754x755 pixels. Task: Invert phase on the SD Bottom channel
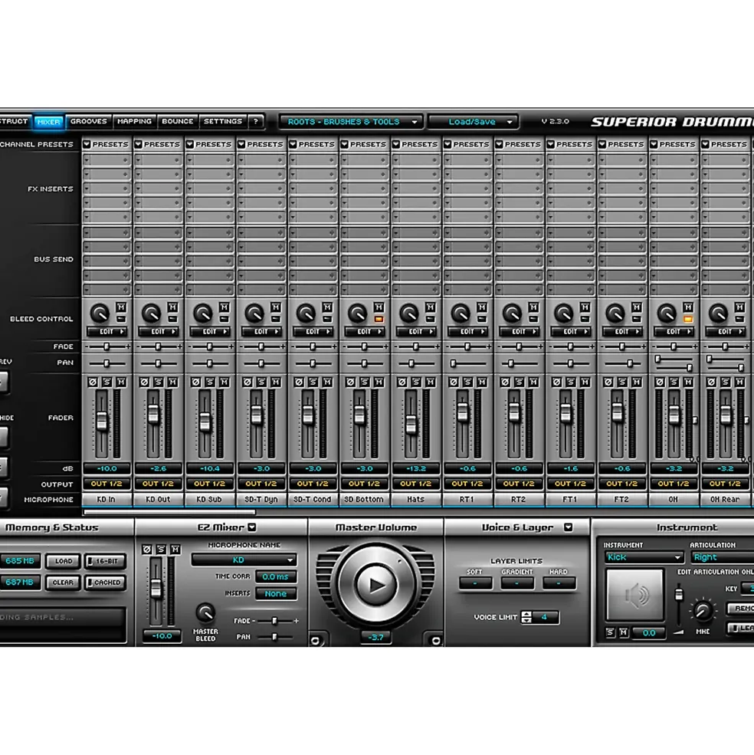(350, 382)
